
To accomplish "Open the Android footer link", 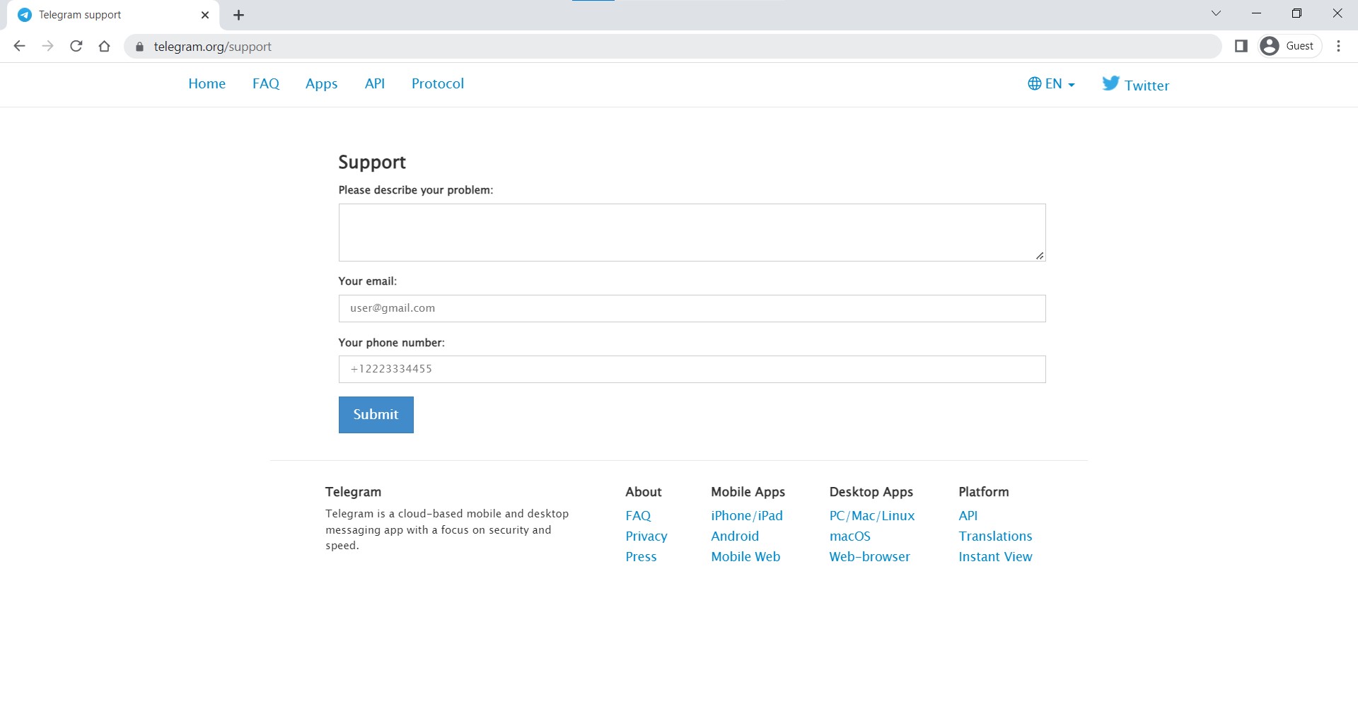I will coord(735,536).
